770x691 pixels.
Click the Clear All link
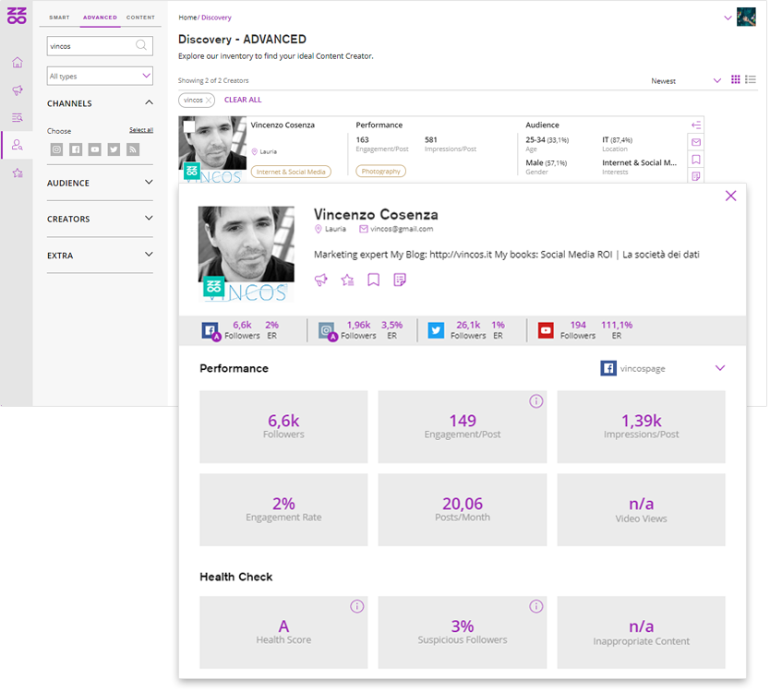pos(243,100)
